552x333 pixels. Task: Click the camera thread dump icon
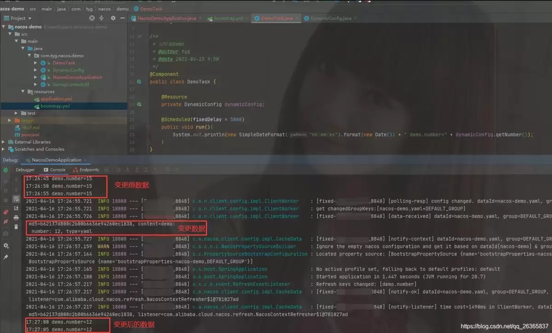click(x=6, y=234)
